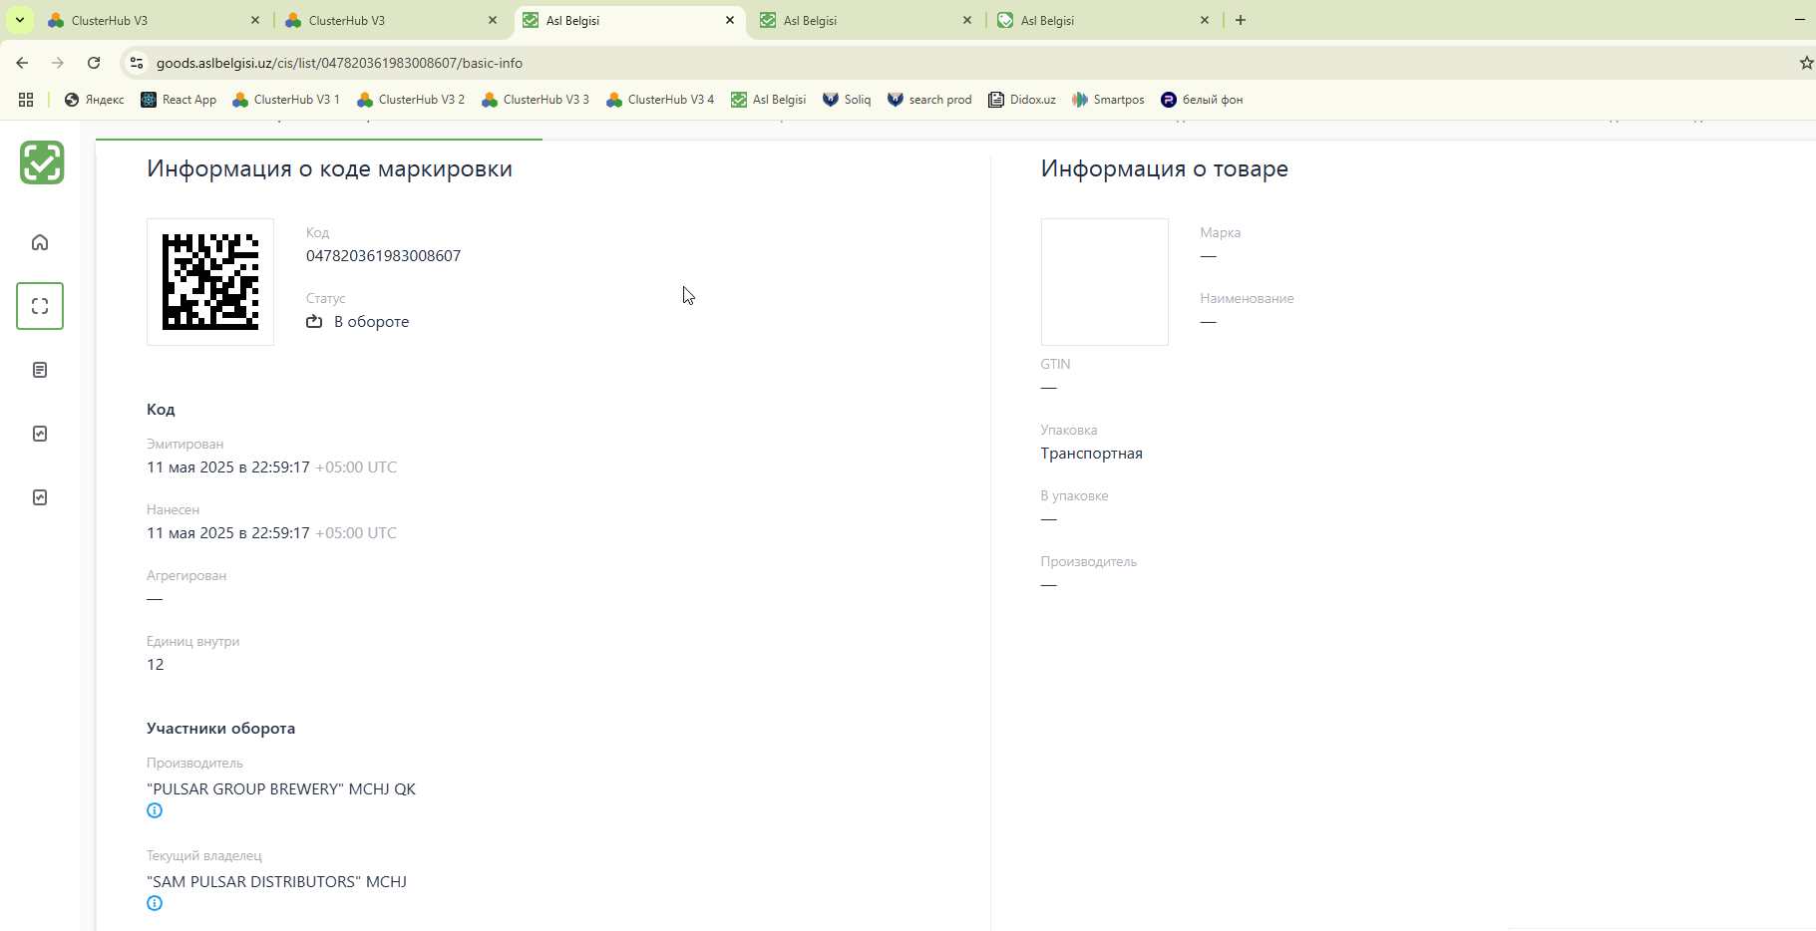Click info icon under PULSAR GROUP BREWERY
1816x931 pixels.
pyautogui.click(x=155, y=810)
